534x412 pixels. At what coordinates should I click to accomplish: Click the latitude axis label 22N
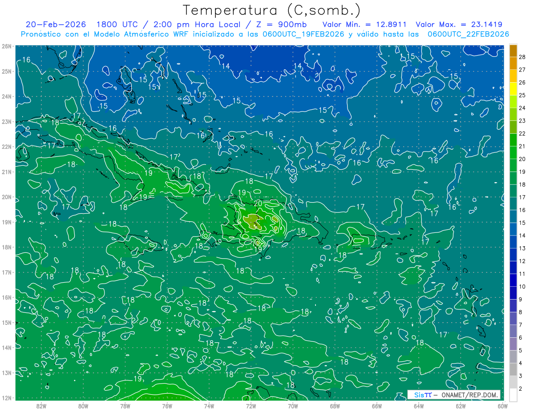7,147
